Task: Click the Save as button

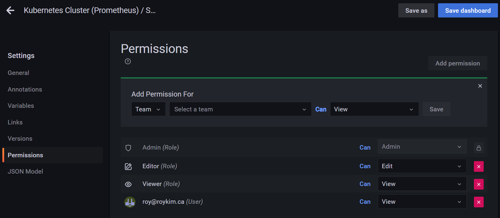Action: click(x=416, y=11)
